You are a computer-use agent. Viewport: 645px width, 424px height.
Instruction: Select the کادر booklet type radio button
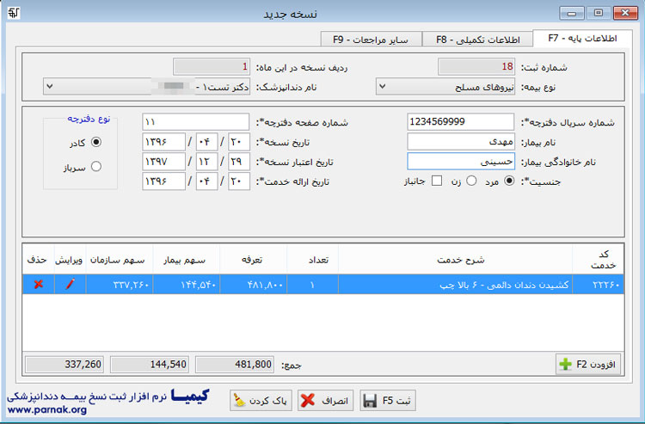coord(95,142)
